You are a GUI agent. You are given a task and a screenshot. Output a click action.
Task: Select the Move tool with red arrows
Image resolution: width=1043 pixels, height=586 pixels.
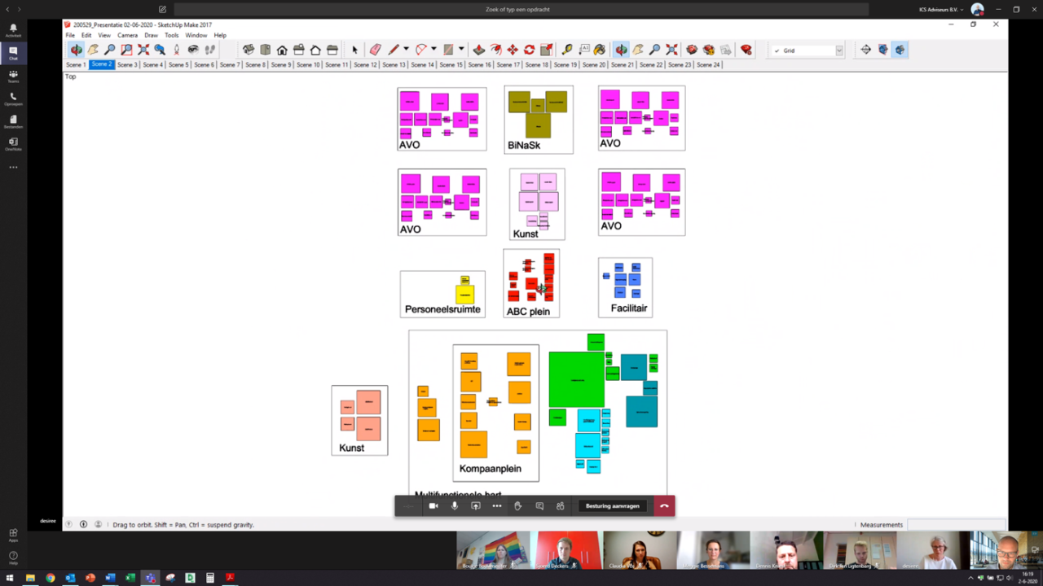pos(513,50)
